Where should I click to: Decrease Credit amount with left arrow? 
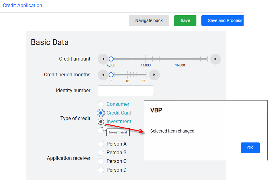coord(103,59)
